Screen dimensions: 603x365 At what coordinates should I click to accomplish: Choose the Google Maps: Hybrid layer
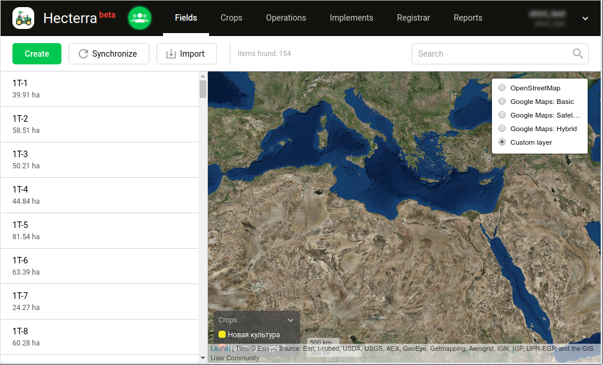pyautogui.click(x=502, y=129)
